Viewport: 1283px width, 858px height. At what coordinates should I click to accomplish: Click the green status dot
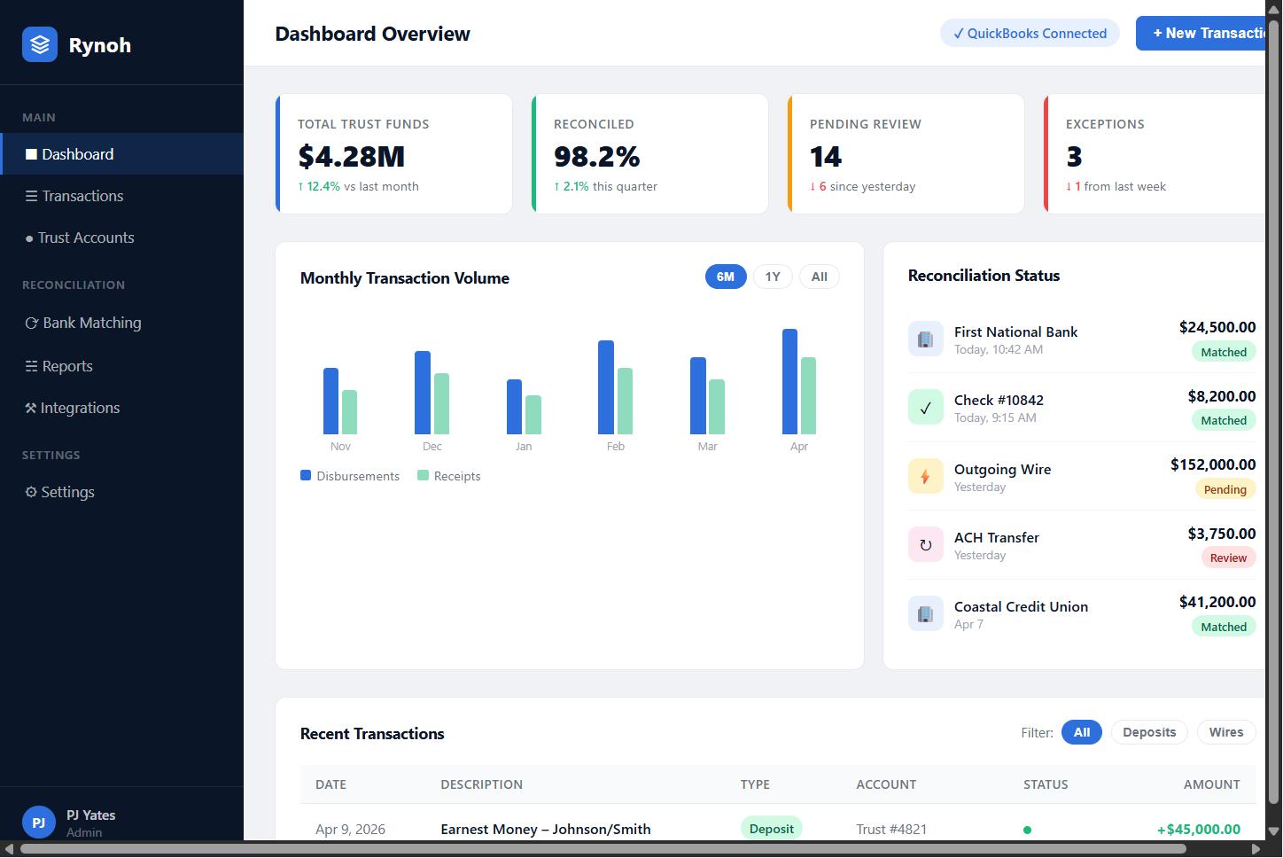point(1028,830)
